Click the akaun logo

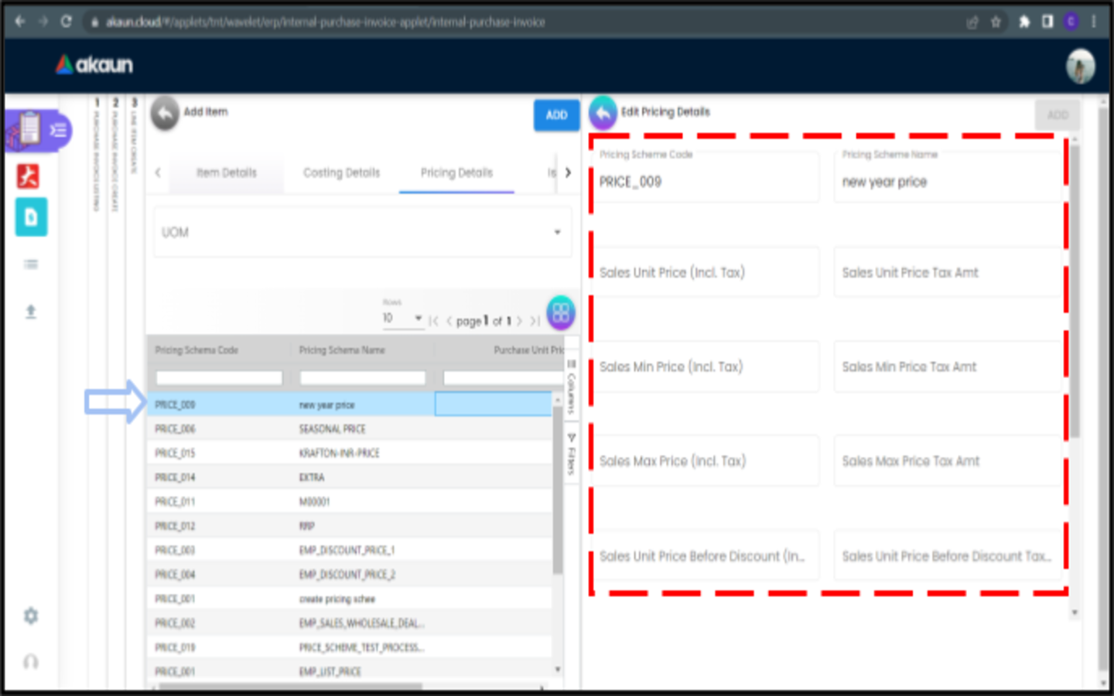(94, 65)
